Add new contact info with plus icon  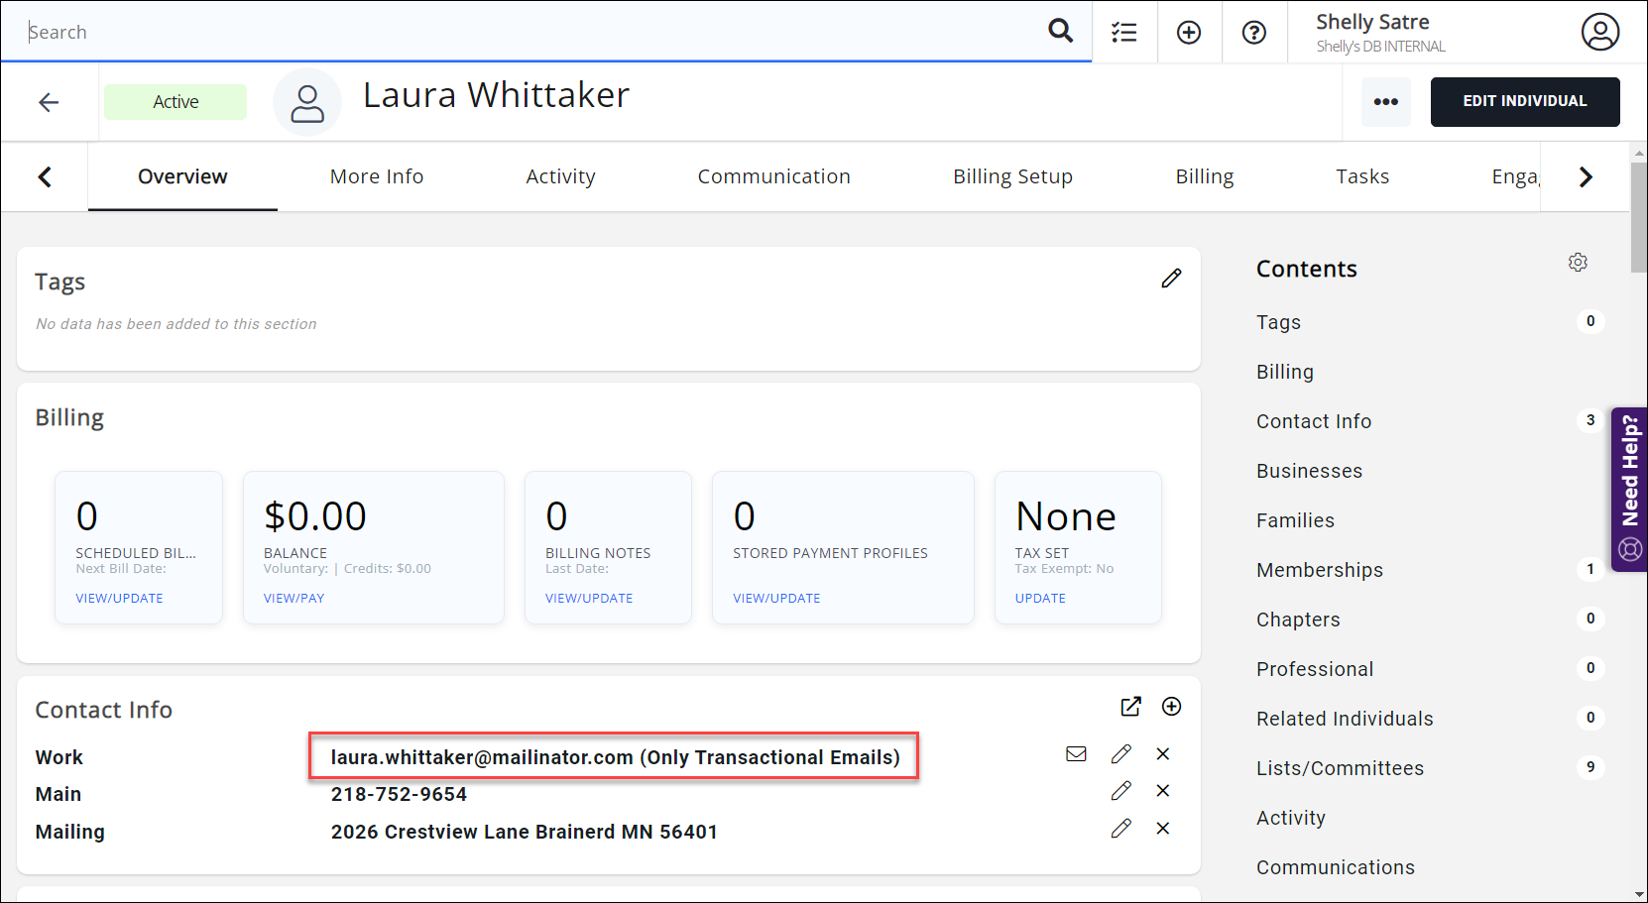click(x=1171, y=707)
